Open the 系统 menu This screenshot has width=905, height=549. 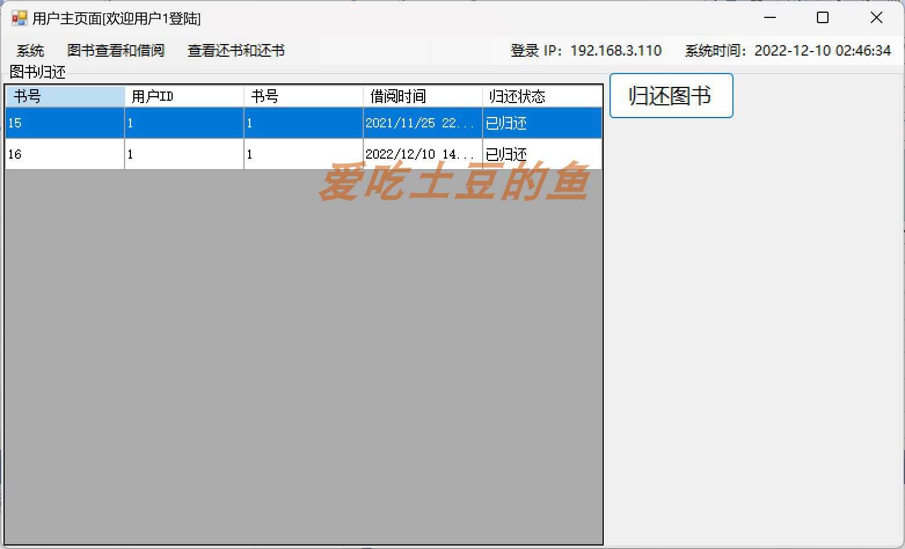point(30,51)
